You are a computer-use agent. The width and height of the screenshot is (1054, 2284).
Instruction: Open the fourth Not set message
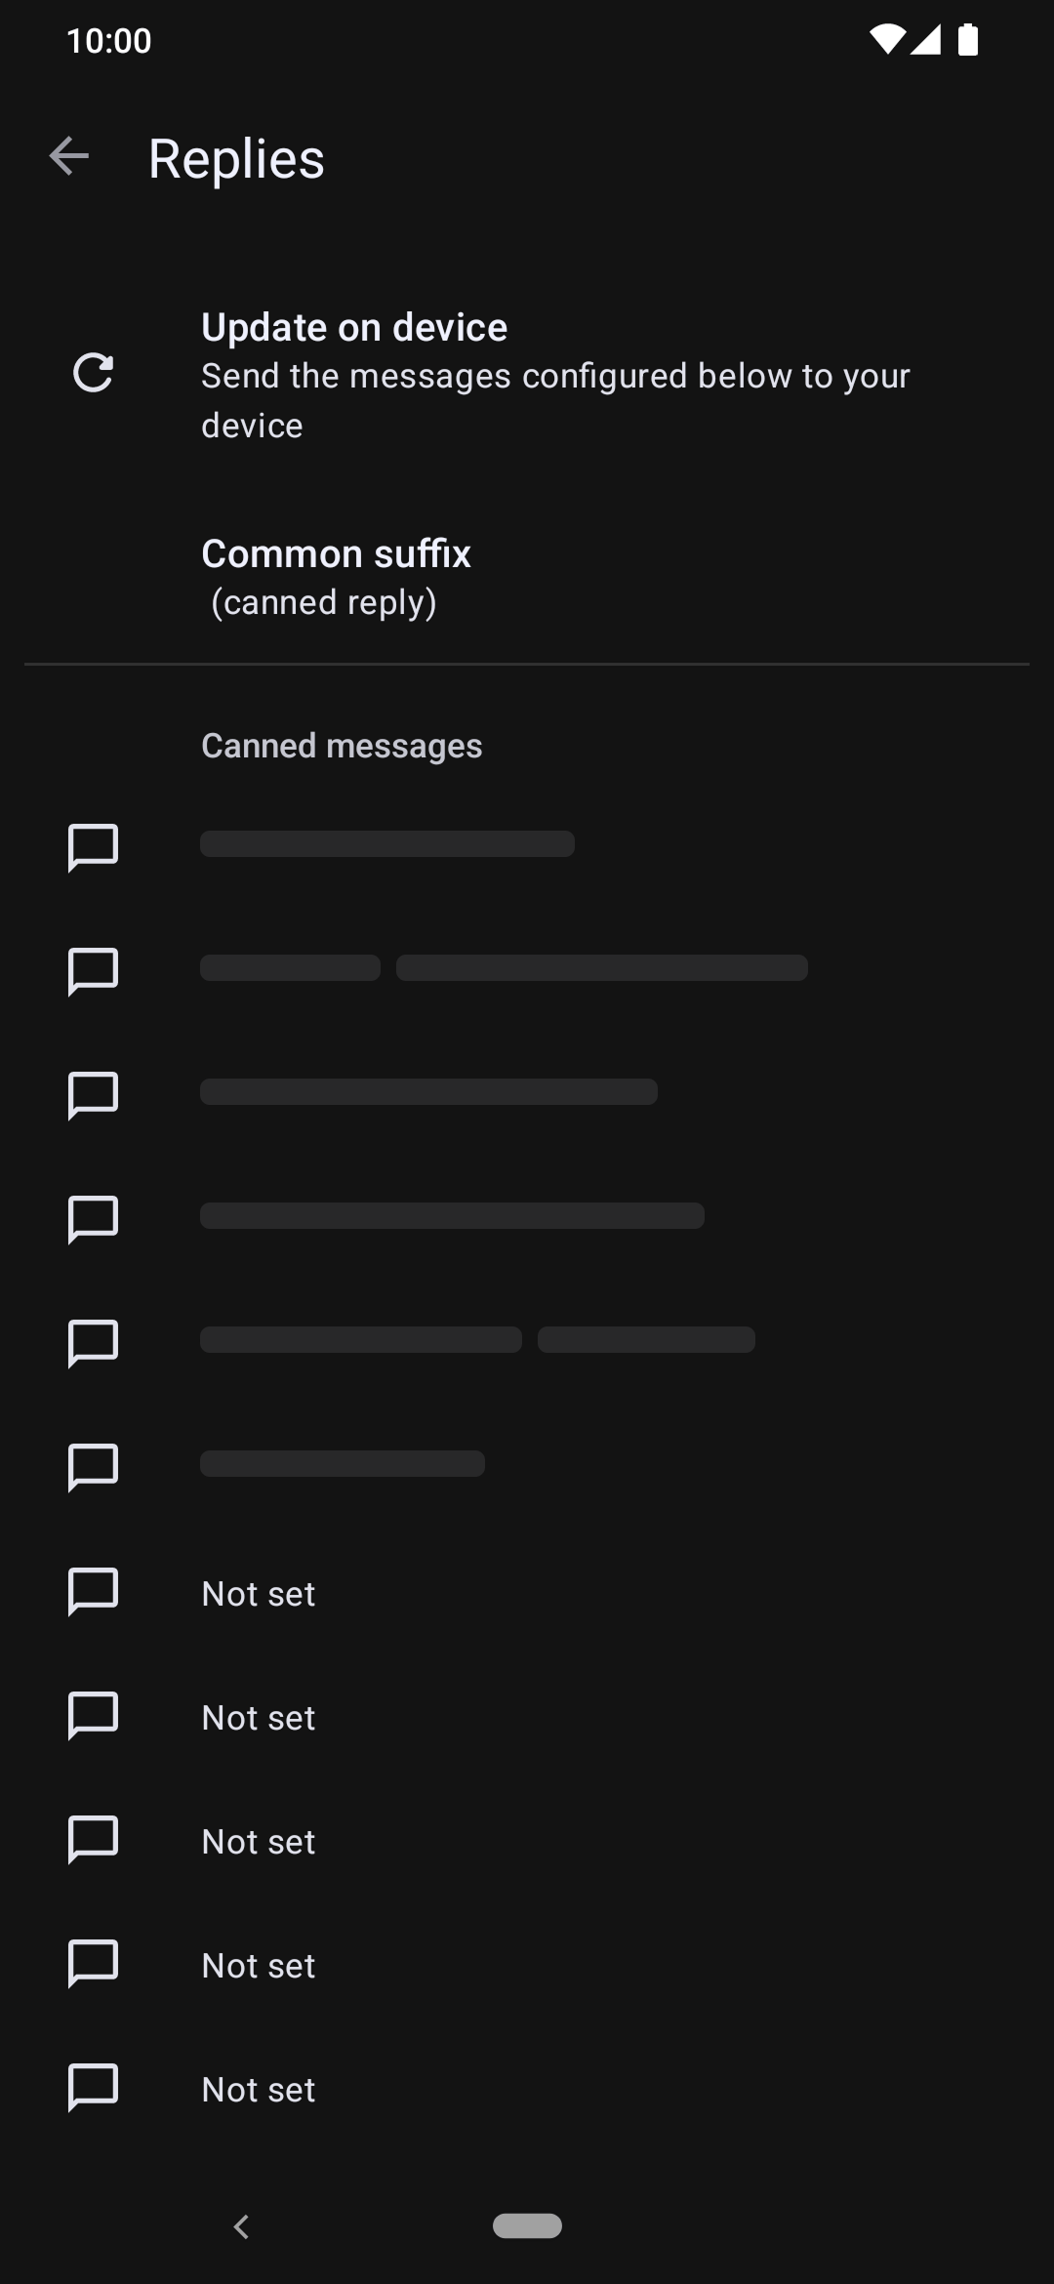[527, 1965]
